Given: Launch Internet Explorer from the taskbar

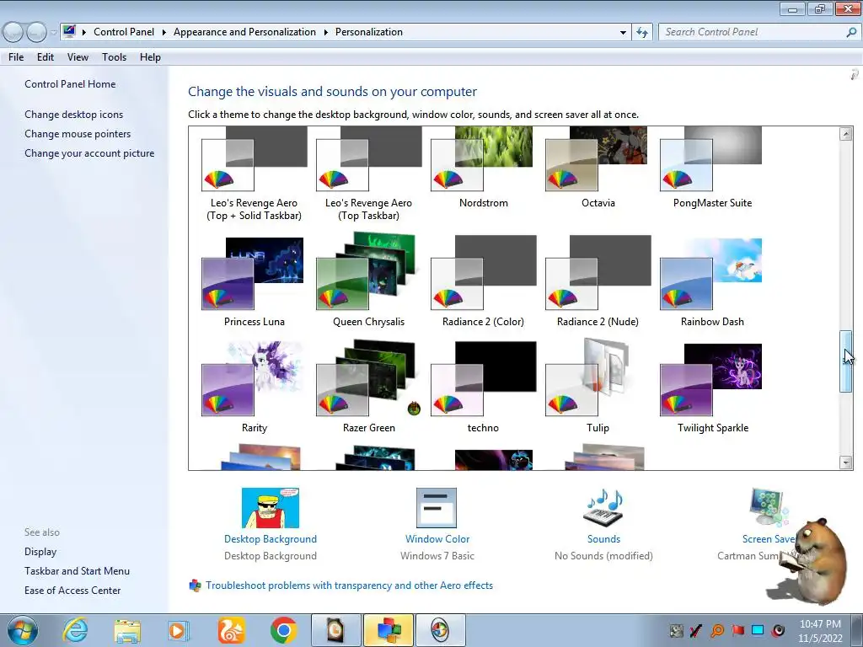Looking at the screenshot, I should 75,630.
